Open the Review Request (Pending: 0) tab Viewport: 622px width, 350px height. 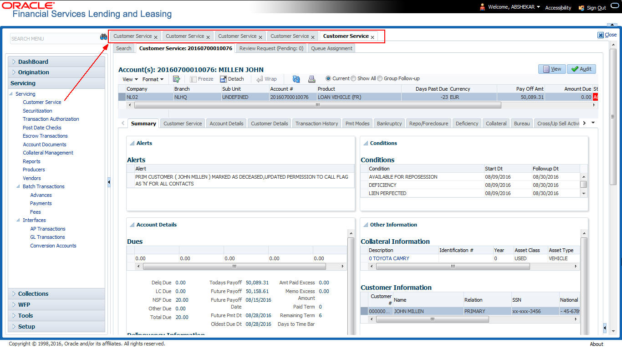point(271,48)
